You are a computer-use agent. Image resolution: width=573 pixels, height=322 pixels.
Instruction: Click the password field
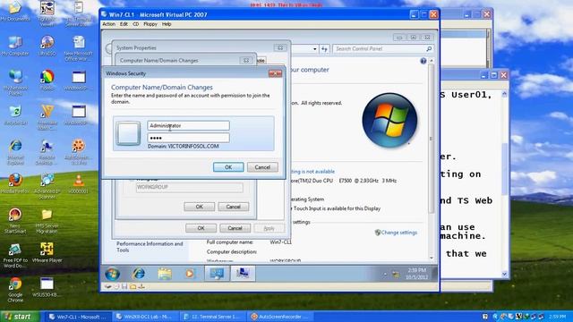coord(188,138)
